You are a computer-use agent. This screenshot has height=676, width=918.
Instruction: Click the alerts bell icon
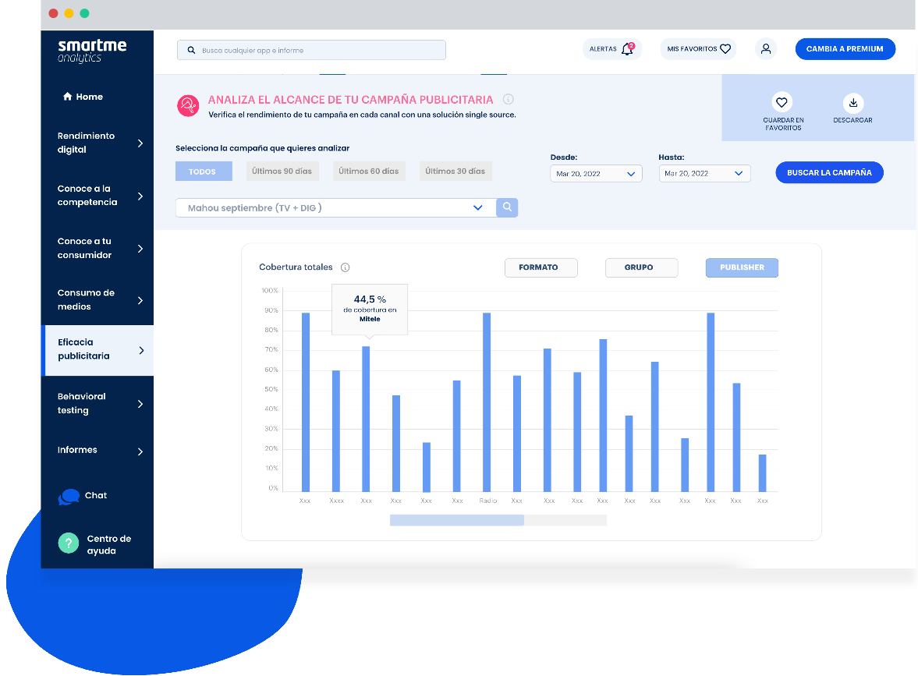tap(627, 49)
